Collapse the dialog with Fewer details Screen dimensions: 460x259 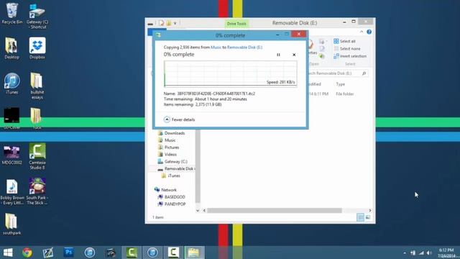coord(179,119)
